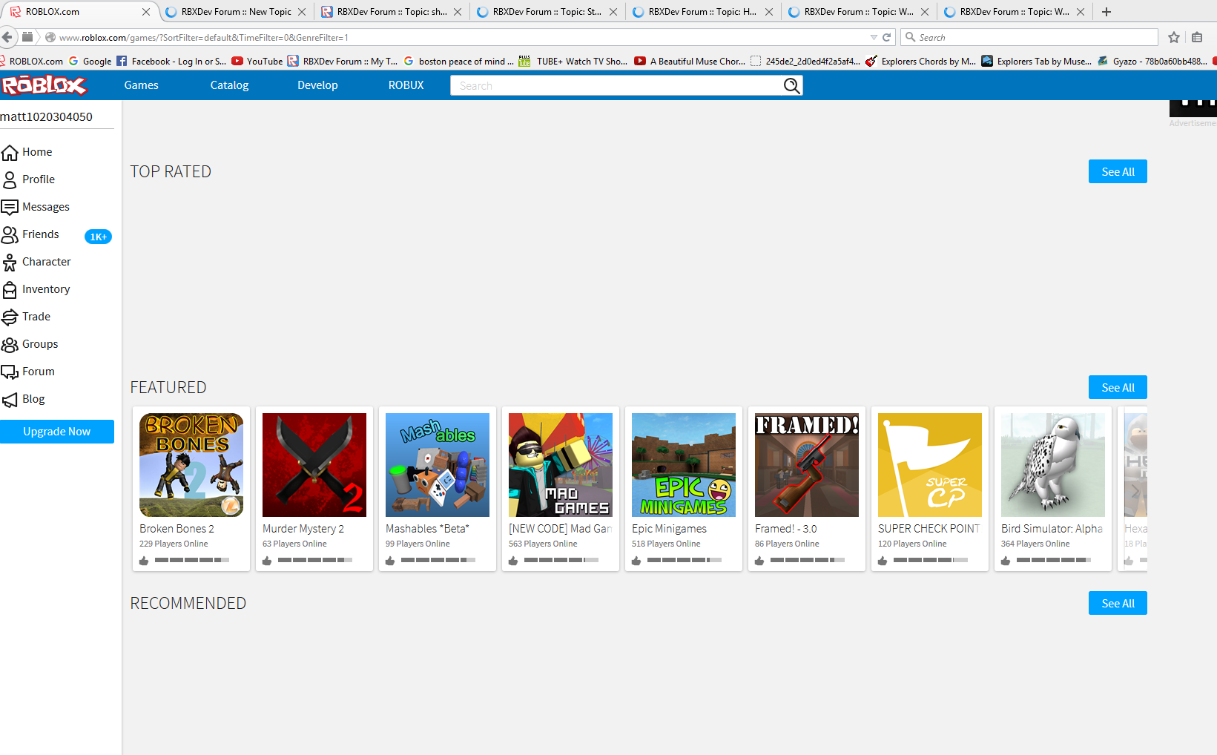Click the Home house icon in the sidebar
The height and width of the screenshot is (755, 1217).
click(10, 153)
